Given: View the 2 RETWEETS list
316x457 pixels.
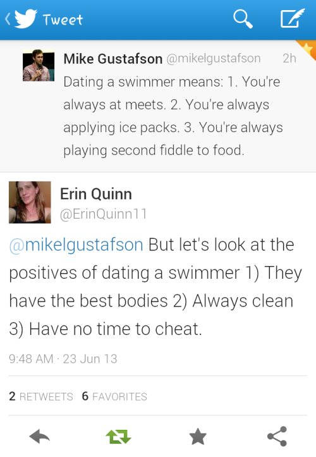Looking at the screenshot, I should 41,396.
